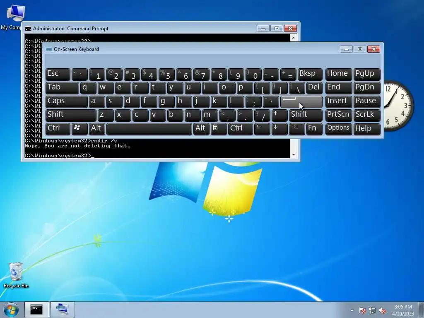This screenshot has height=318, width=424.
Task: Click the Home key
Action: point(339,75)
